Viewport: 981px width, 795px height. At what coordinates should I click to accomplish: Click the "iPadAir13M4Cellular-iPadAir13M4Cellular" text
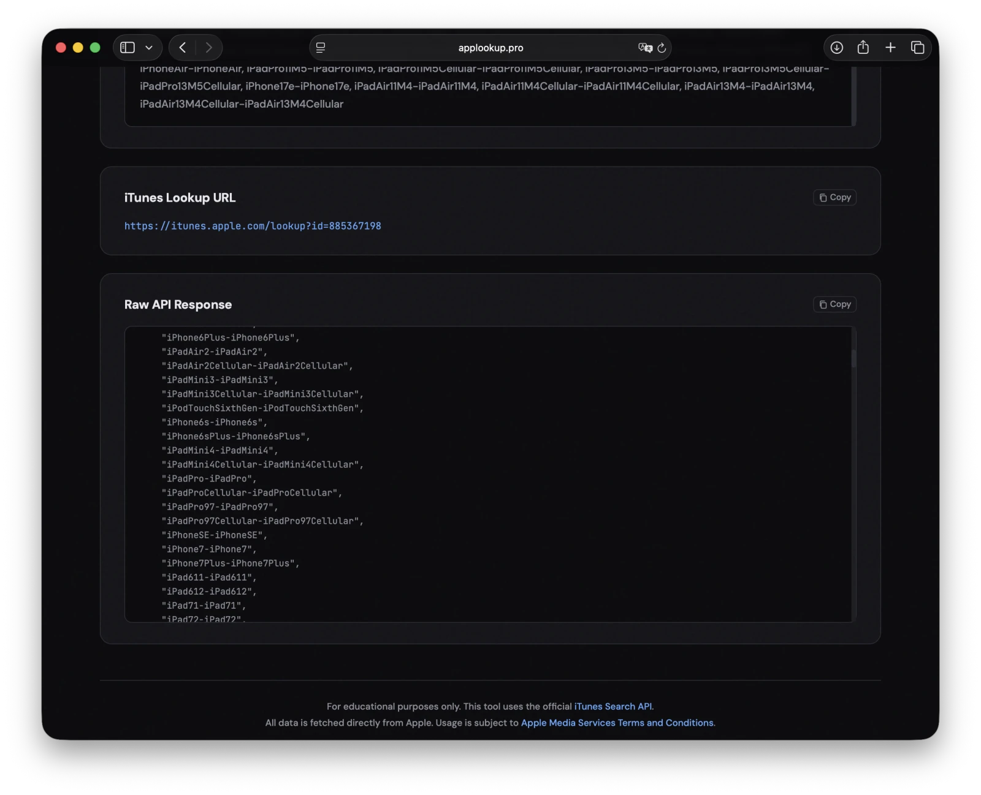[242, 104]
